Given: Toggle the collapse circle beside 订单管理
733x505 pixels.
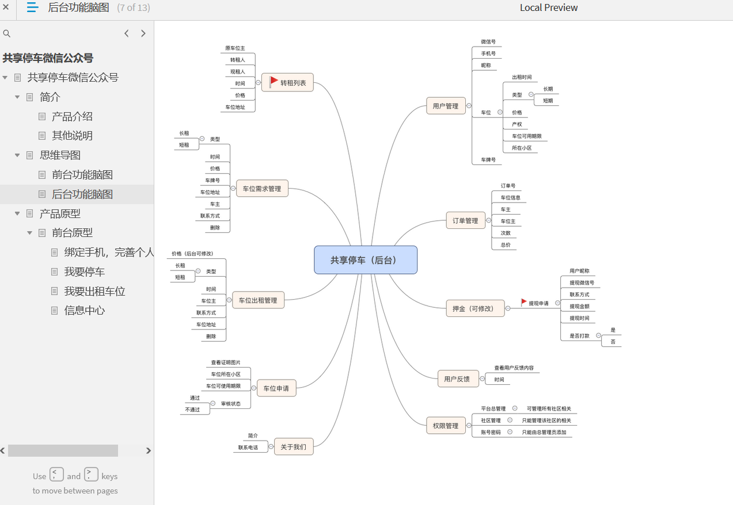Looking at the screenshot, I should click(x=488, y=220).
